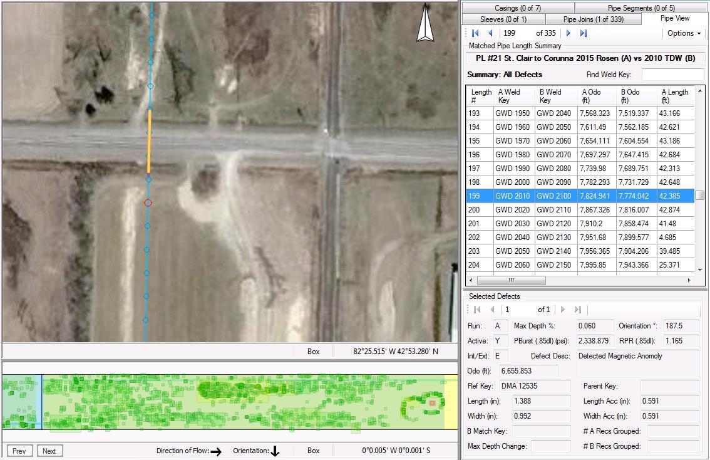Viewport: 710px width, 460px height.
Task: Click the A Odo (ft) column header
Action: pos(595,96)
